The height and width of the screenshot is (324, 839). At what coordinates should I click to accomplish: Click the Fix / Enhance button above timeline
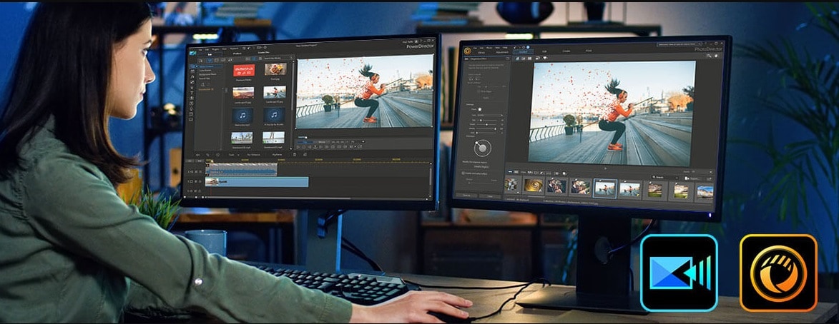pyautogui.click(x=254, y=155)
